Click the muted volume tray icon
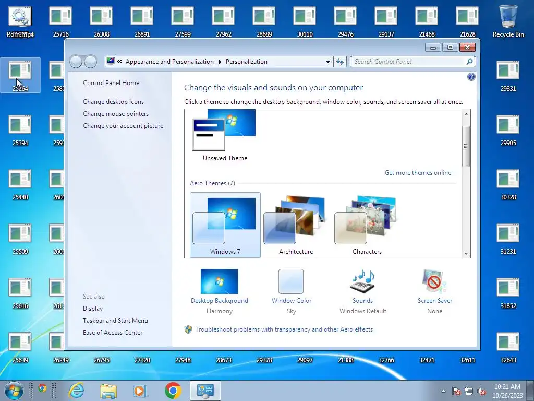The height and width of the screenshot is (401, 534). tap(481, 391)
